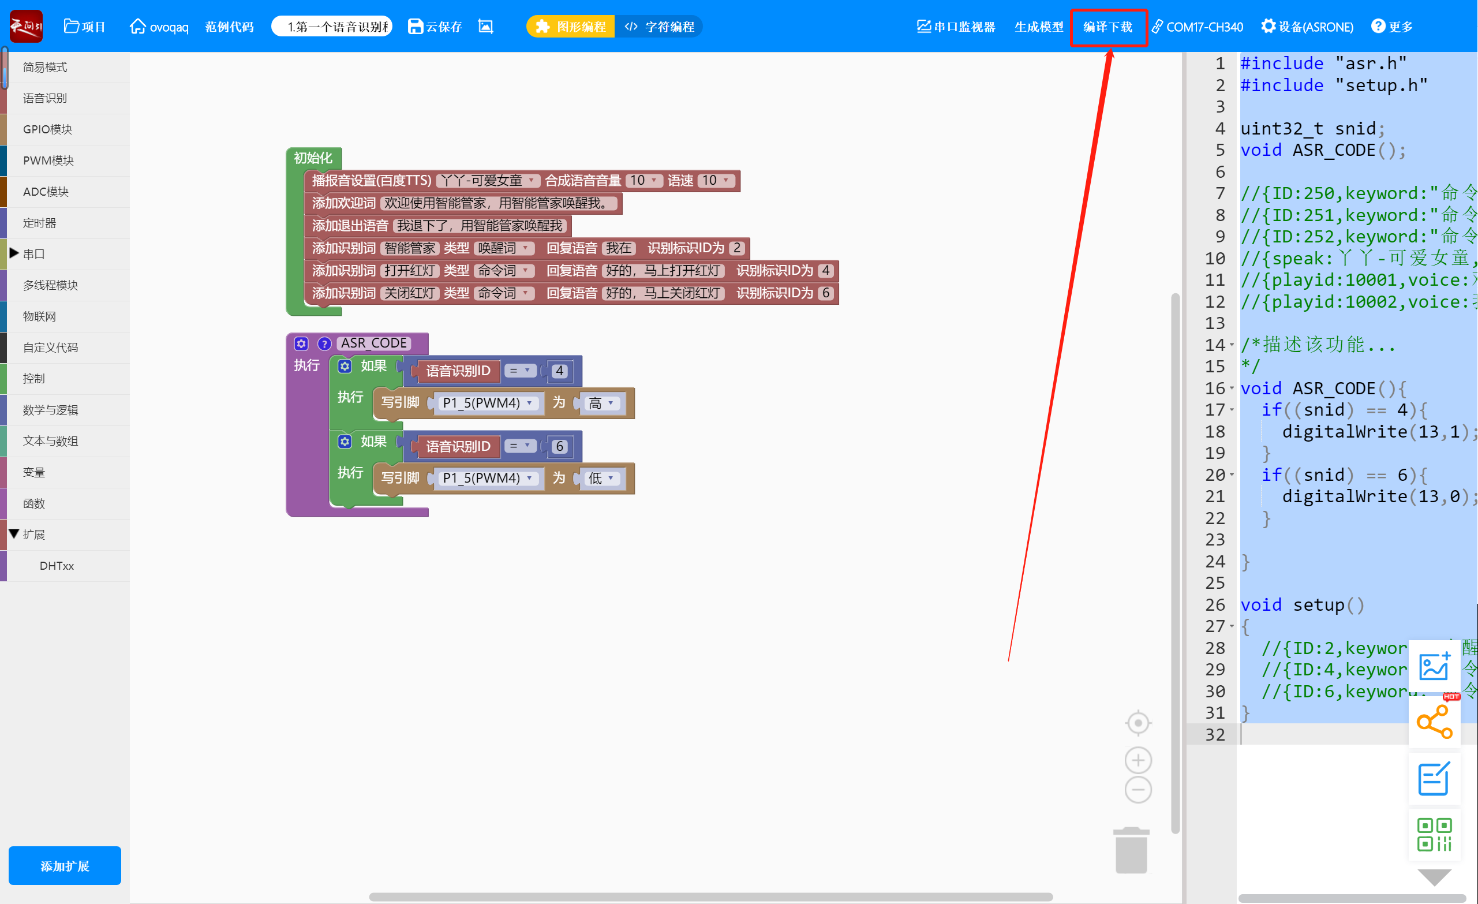Open 命令词 dropdown for 关闭红灯

coord(503,293)
